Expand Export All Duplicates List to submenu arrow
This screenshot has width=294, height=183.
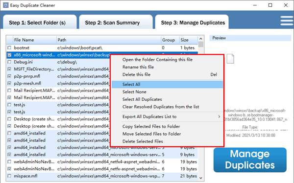click(x=219, y=116)
